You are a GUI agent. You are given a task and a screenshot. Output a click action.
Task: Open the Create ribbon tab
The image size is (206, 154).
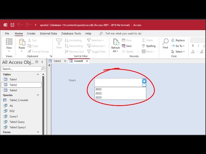[x=31, y=33]
